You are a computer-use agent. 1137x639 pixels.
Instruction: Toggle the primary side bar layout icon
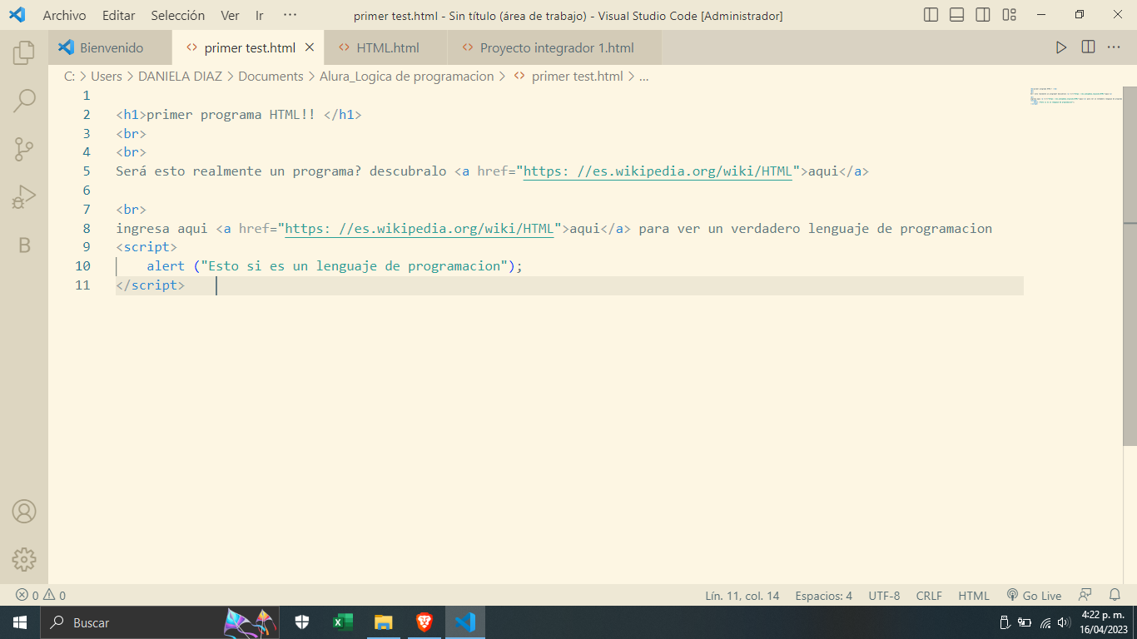coord(931,15)
